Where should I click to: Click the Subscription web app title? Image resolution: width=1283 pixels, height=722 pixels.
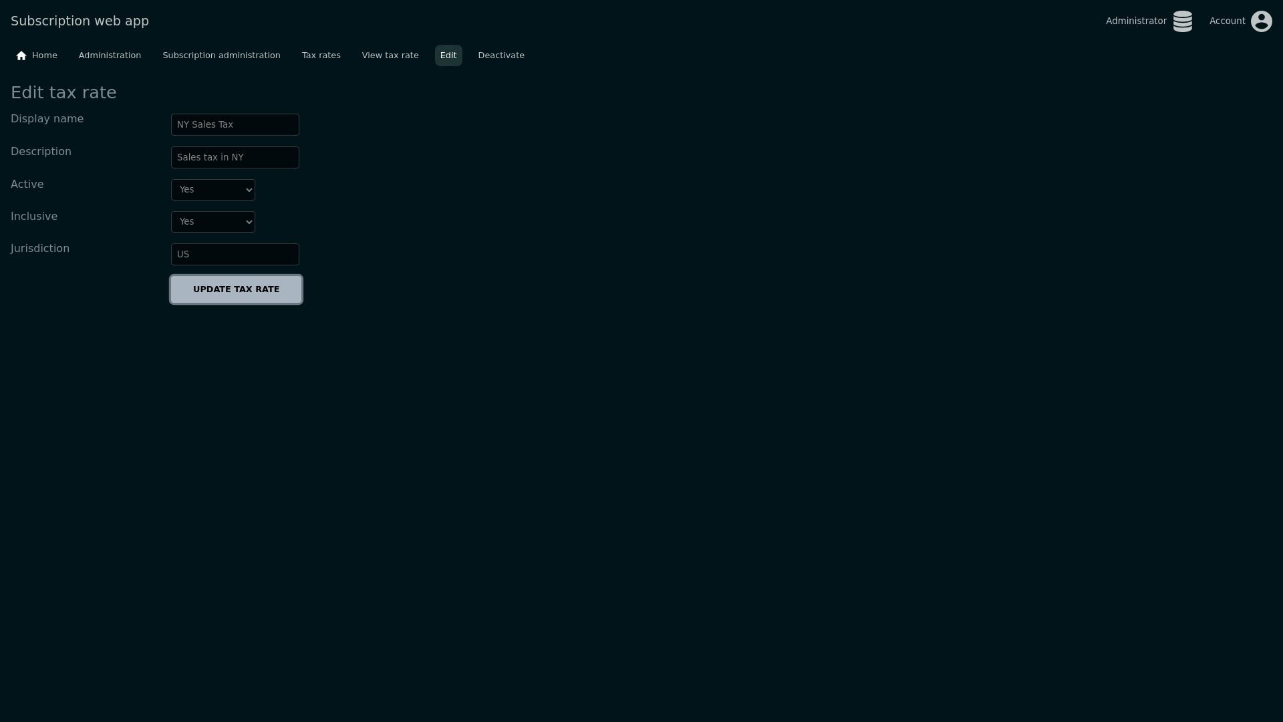point(80,21)
